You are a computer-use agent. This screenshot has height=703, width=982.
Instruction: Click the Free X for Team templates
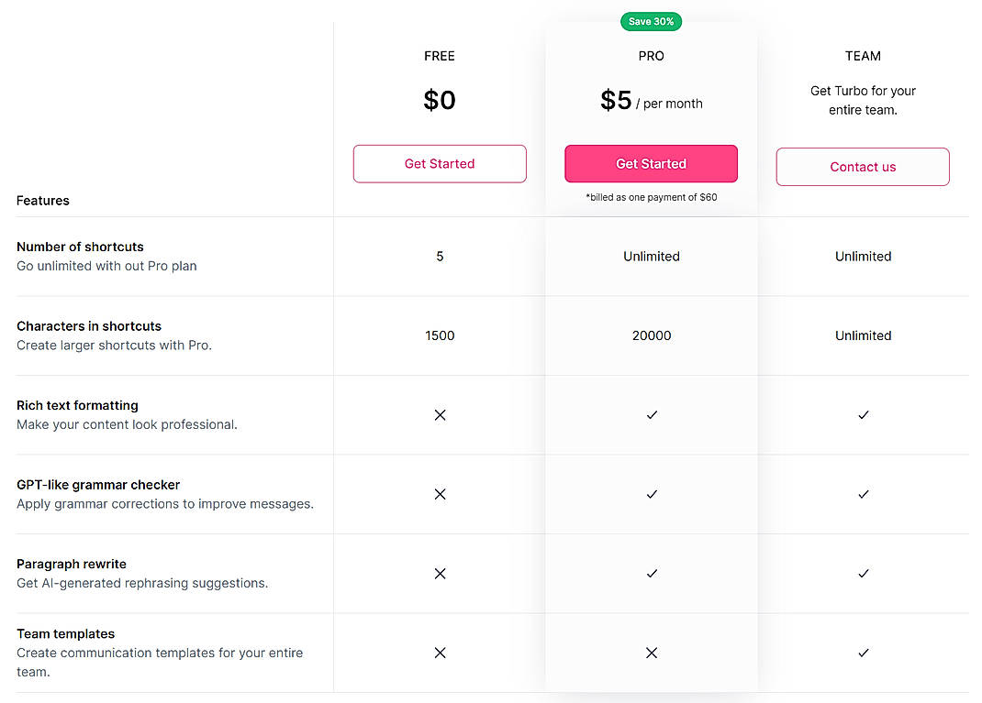(441, 653)
